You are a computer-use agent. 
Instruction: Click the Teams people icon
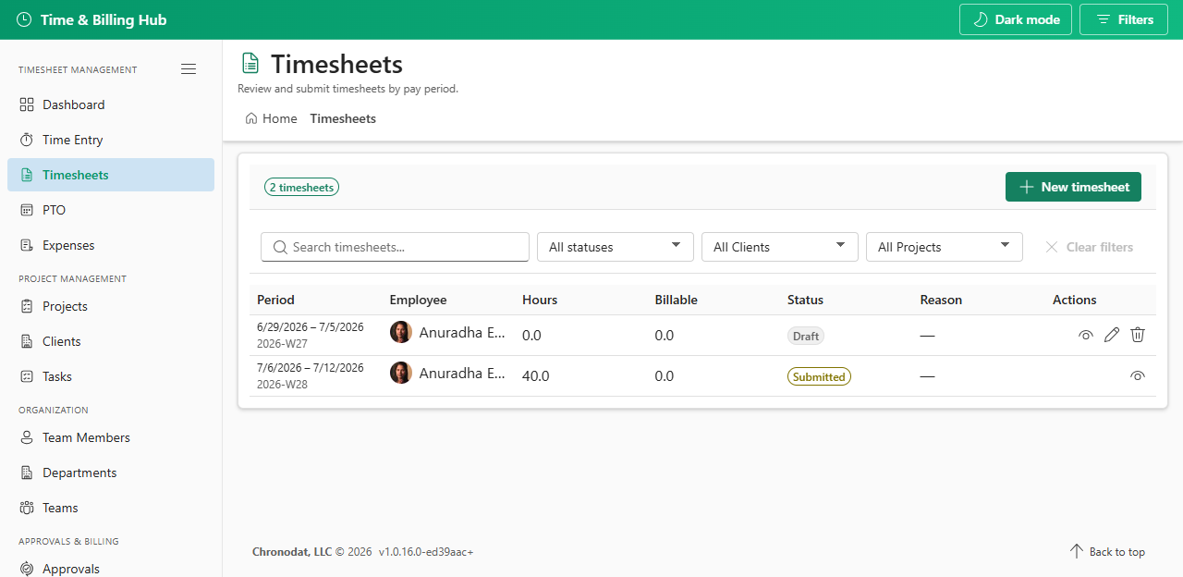tap(27, 508)
